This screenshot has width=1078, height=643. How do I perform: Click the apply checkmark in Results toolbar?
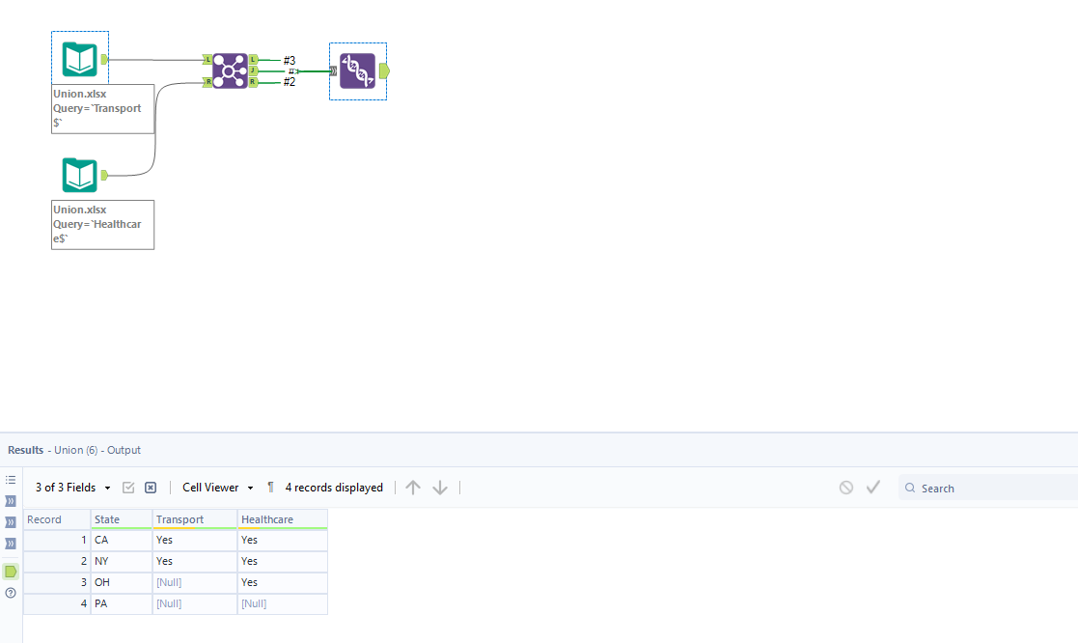[x=873, y=488]
